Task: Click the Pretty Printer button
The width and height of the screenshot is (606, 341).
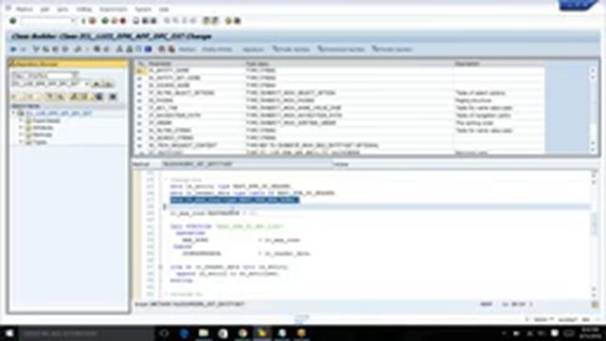Action: pyautogui.click(x=217, y=49)
